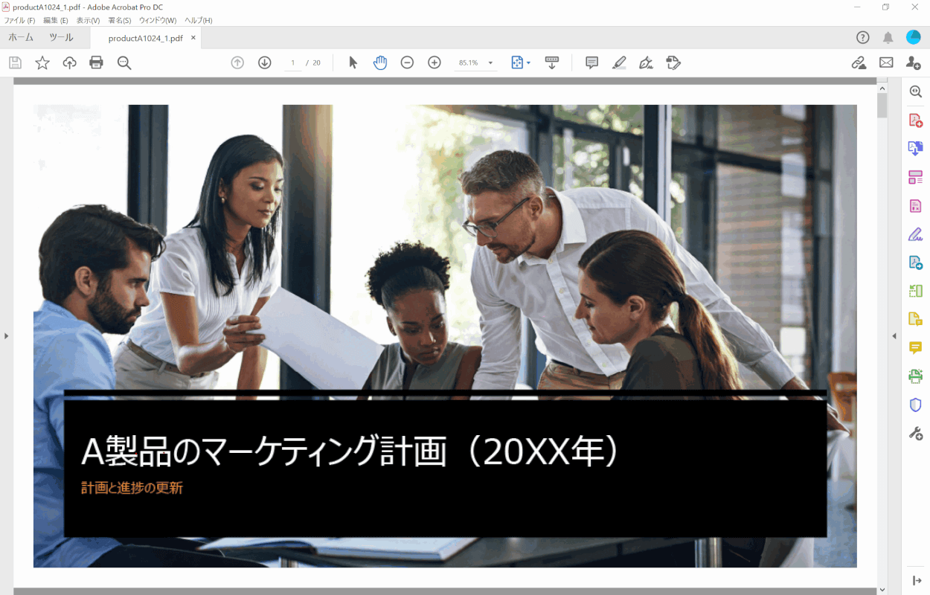Add a sticky note comment

coord(591,63)
